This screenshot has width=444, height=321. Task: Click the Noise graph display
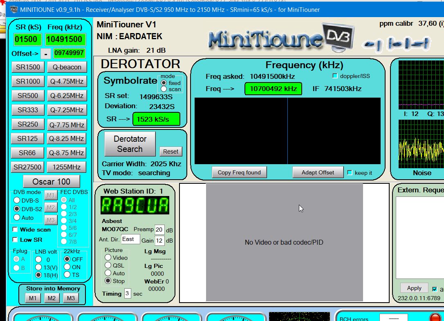(421, 144)
